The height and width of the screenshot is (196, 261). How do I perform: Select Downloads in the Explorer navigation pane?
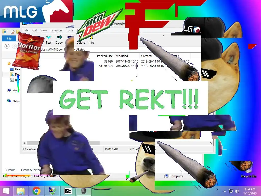tap(15, 74)
